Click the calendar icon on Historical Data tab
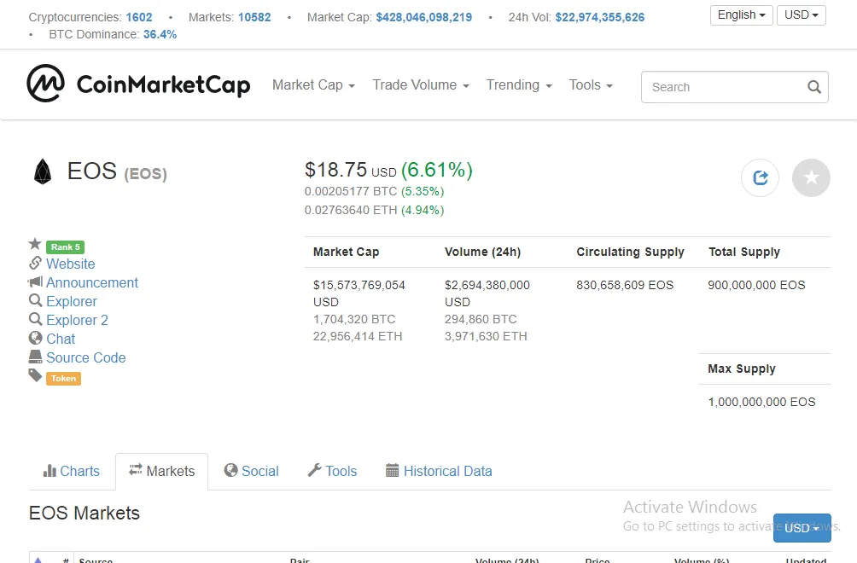 coord(393,470)
